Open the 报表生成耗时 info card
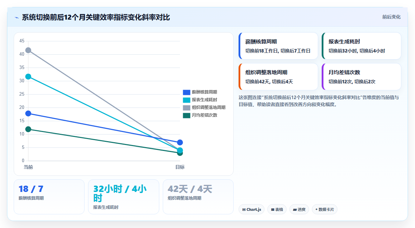This screenshot has width=415, height=228. point(361,46)
